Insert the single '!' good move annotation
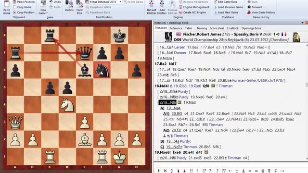Screen dimensions: 308x173 [198, 171]
